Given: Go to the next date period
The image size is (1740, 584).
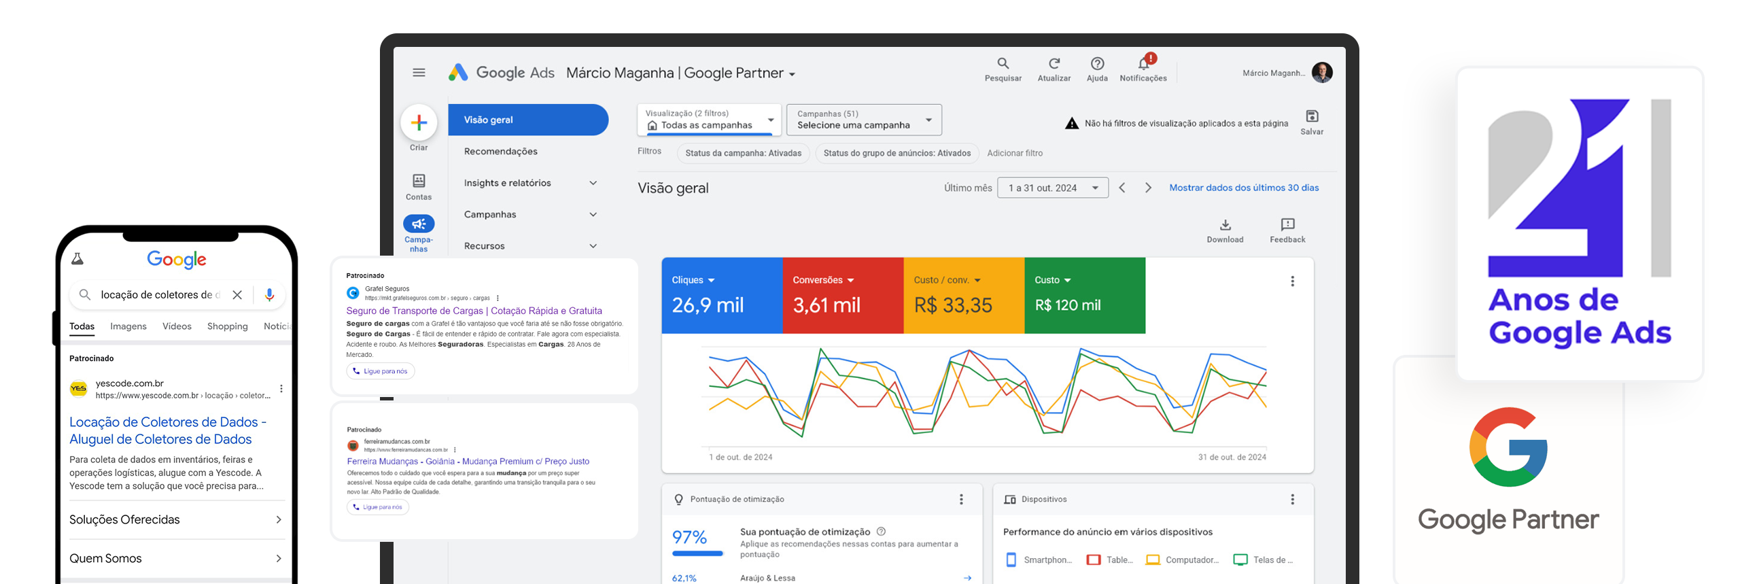Looking at the screenshot, I should pyautogui.click(x=1148, y=188).
